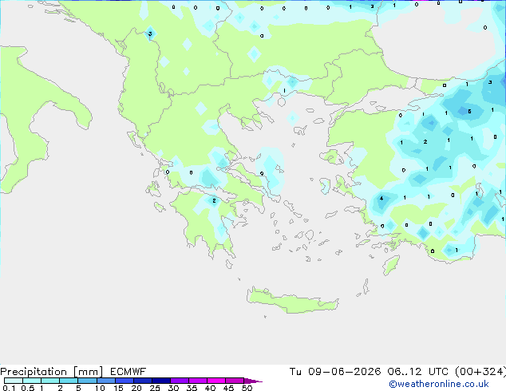Select the 35–40 mm legend color swatch

pyautogui.click(x=197, y=381)
